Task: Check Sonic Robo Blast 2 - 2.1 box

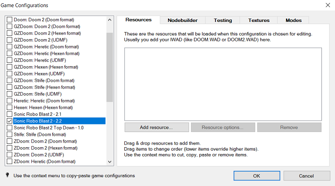Action: tap(9, 114)
